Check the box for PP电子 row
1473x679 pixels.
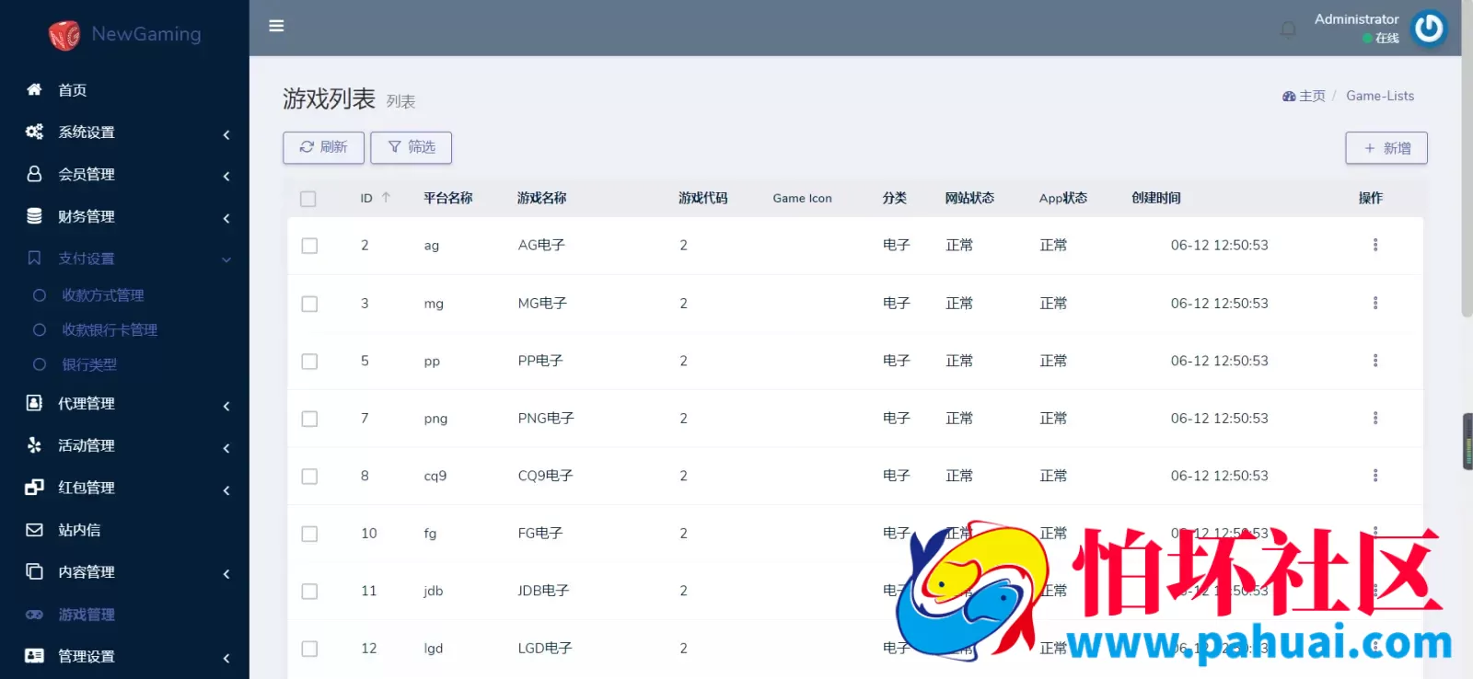(309, 362)
